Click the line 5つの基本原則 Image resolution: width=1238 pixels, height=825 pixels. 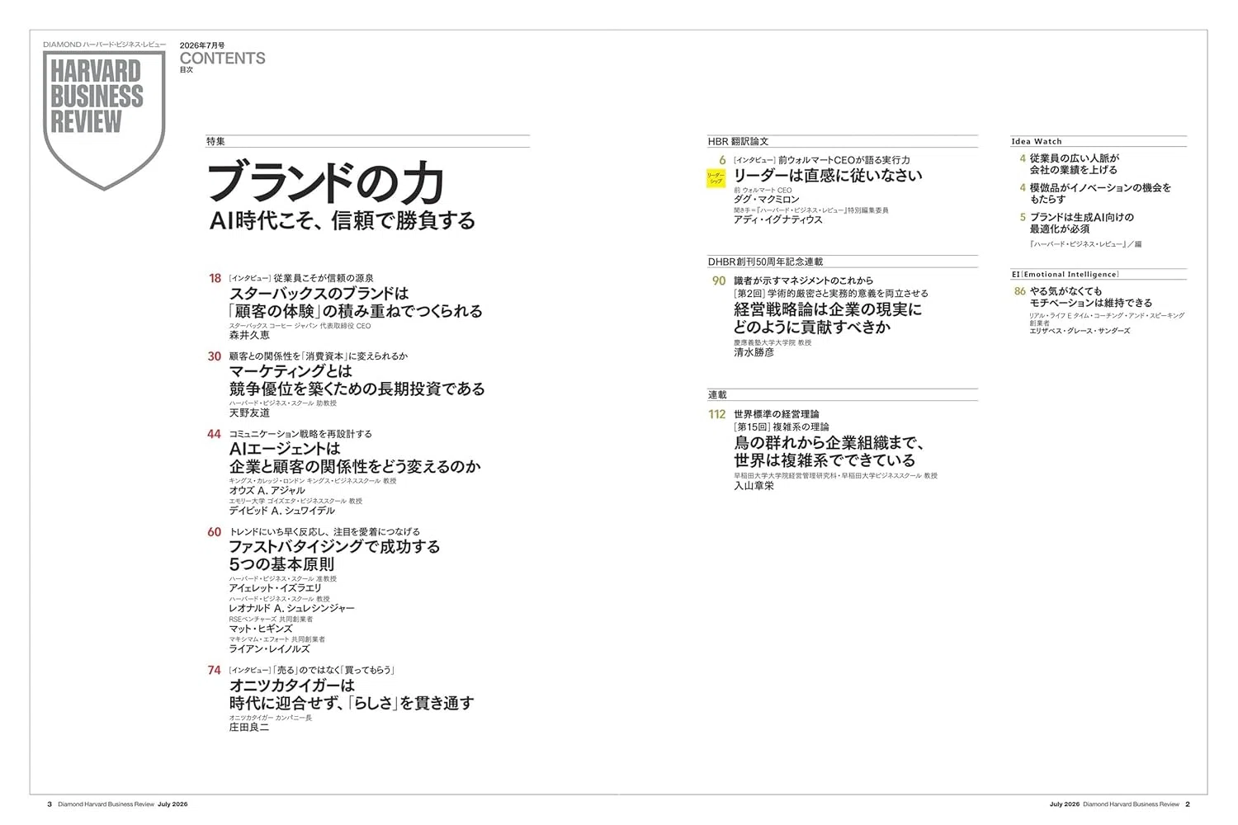tap(281, 564)
